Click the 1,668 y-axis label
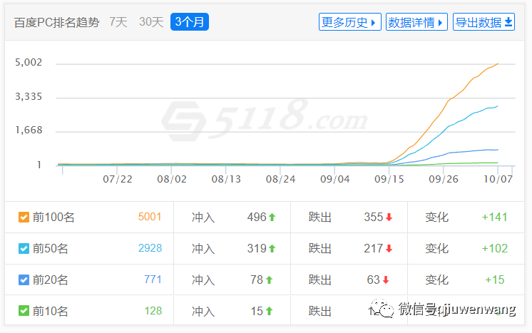The image size is (532, 333). pos(29,130)
